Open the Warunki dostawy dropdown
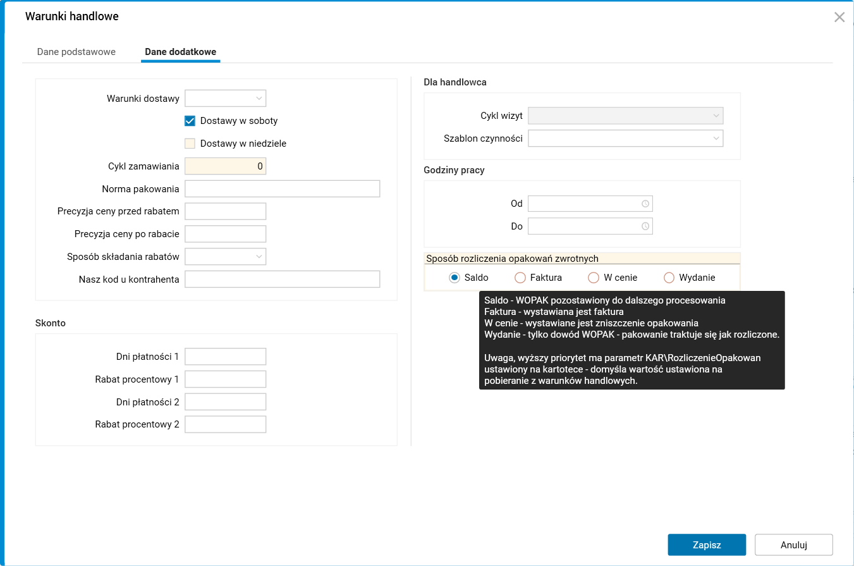This screenshot has height=566, width=854. click(225, 98)
